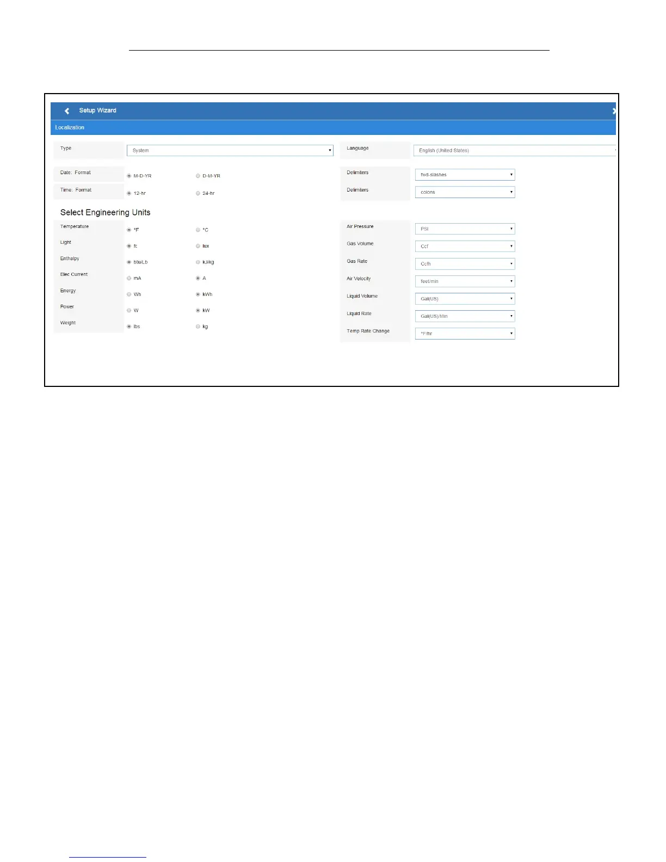Viewport: 666px width, 862px height.
Task: Click the Temp Rate Change label
Action: pyautogui.click(x=368, y=331)
